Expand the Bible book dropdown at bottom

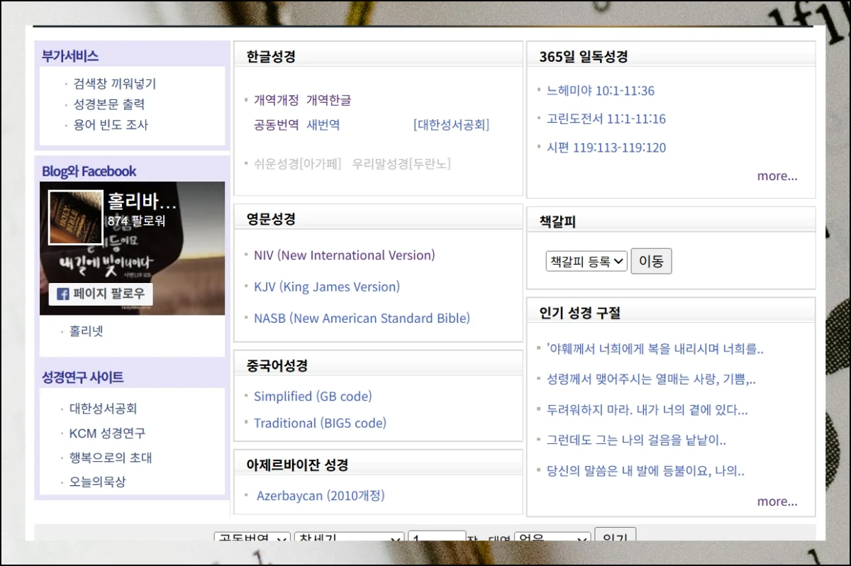[349, 537]
